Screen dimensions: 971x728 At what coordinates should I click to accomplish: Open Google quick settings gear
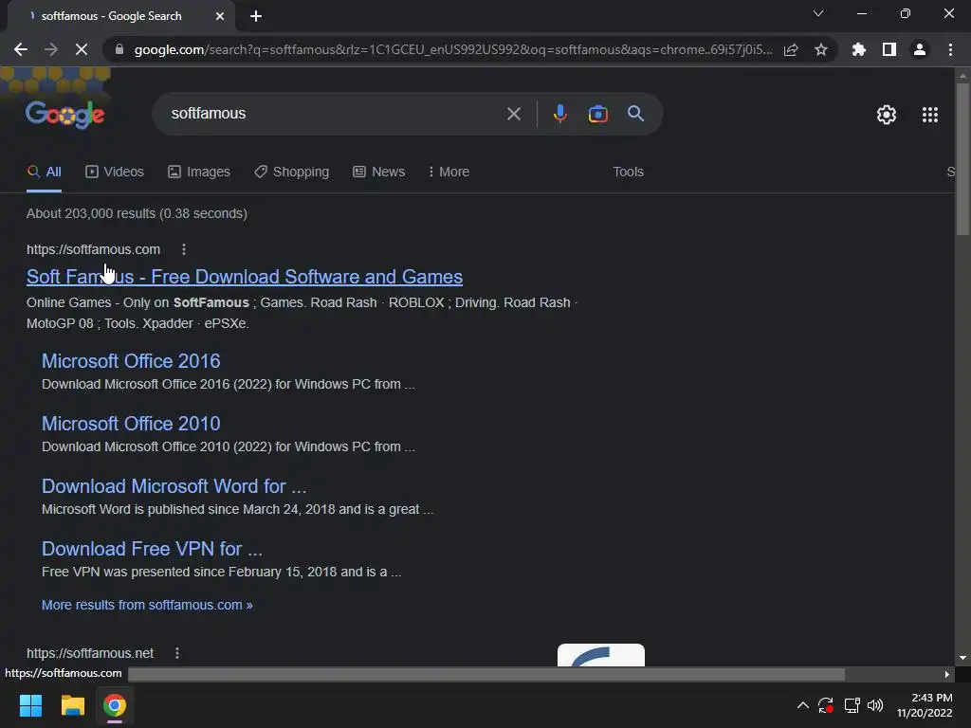click(x=887, y=115)
